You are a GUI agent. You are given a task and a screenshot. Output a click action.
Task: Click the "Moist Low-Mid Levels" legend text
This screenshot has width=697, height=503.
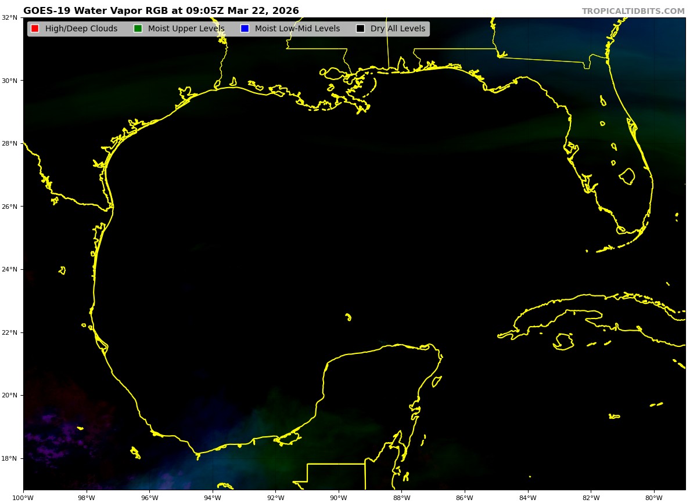pyautogui.click(x=297, y=29)
